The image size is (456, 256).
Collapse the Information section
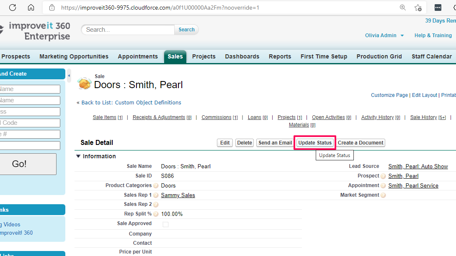(78, 156)
